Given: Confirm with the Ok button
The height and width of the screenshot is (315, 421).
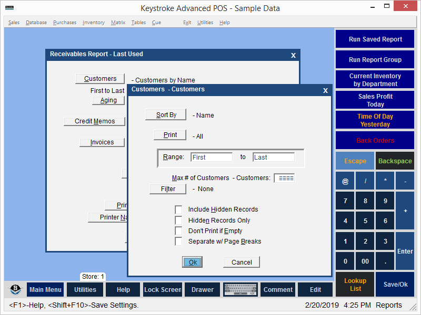Looking at the screenshot, I should [x=193, y=262].
